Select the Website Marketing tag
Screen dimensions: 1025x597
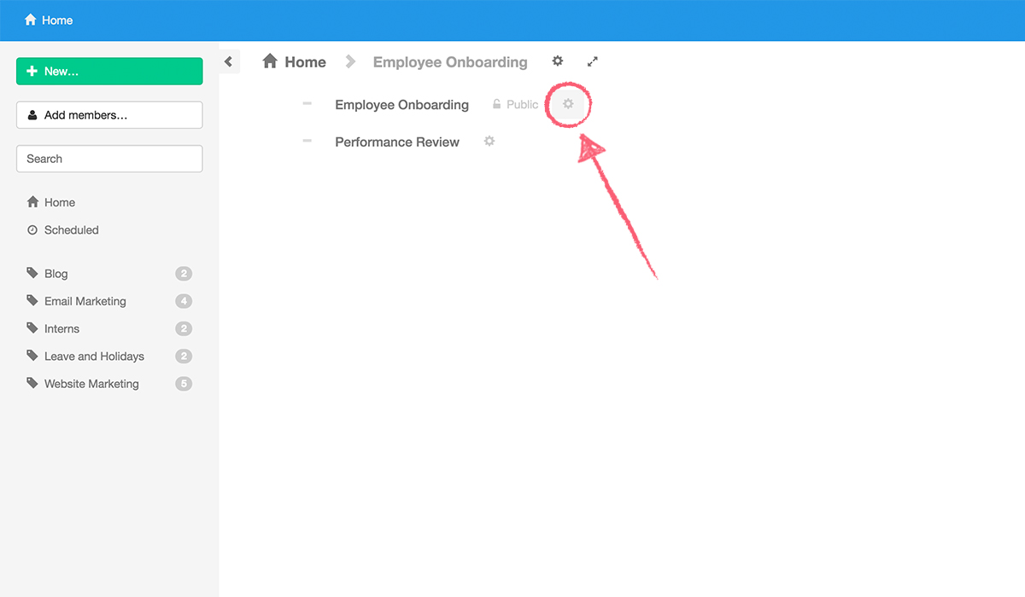click(x=91, y=384)
